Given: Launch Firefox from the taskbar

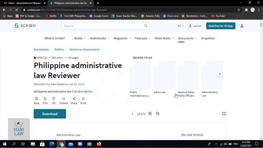Looking at the screenshot, I should pyautogui.click(x=99, y=144).
